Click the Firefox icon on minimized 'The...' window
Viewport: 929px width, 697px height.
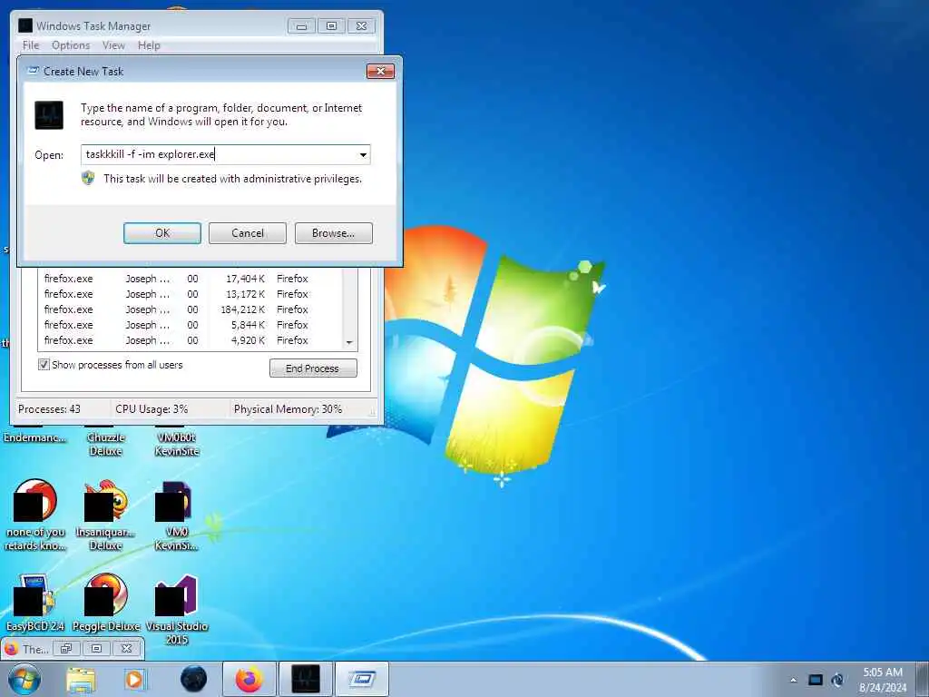click(x=10, y=649)
